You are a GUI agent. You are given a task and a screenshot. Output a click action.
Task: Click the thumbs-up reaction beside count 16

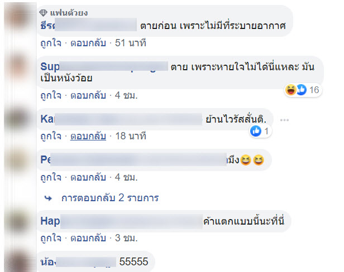[x=302, y=90]
